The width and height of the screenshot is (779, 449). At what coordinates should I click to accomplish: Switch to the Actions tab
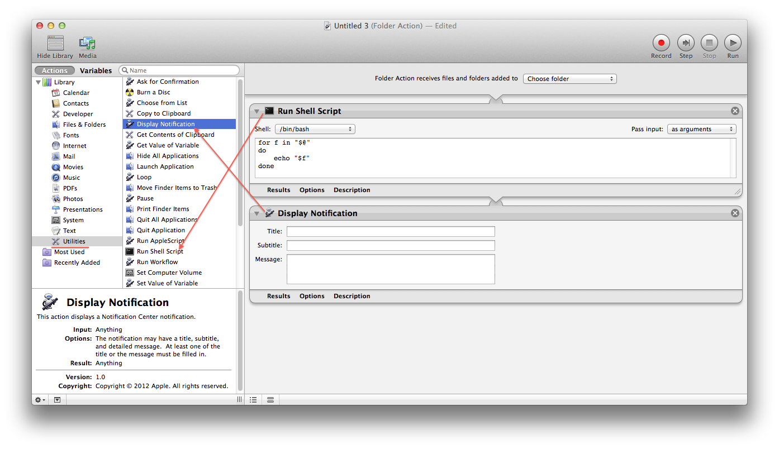[55, 70]
